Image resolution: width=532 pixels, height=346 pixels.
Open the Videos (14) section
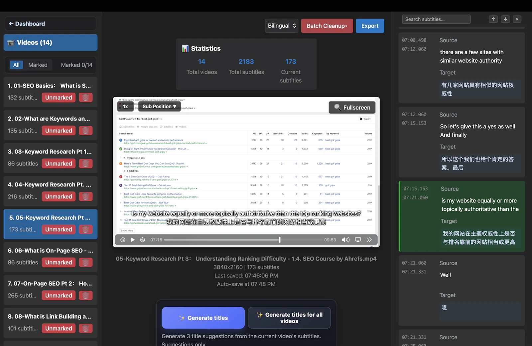pos(51,43)
